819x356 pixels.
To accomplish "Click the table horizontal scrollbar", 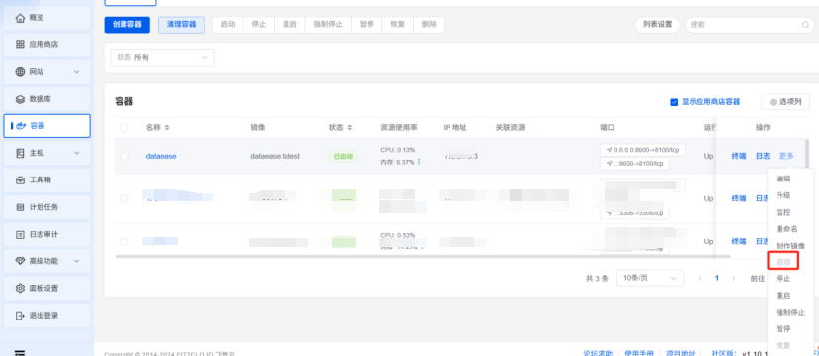I will click(422, 256).
